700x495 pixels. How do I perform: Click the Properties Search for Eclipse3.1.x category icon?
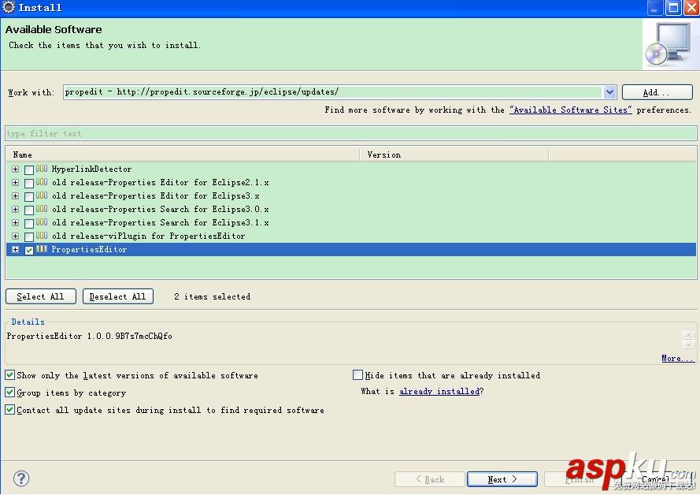coord(42,222)
